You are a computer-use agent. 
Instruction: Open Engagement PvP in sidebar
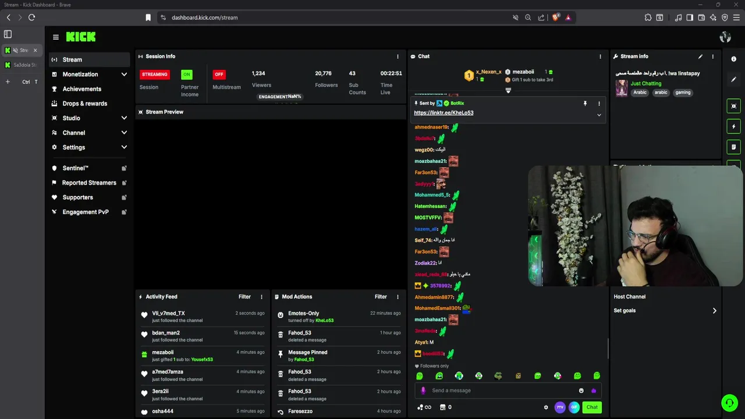coord(89,212)
